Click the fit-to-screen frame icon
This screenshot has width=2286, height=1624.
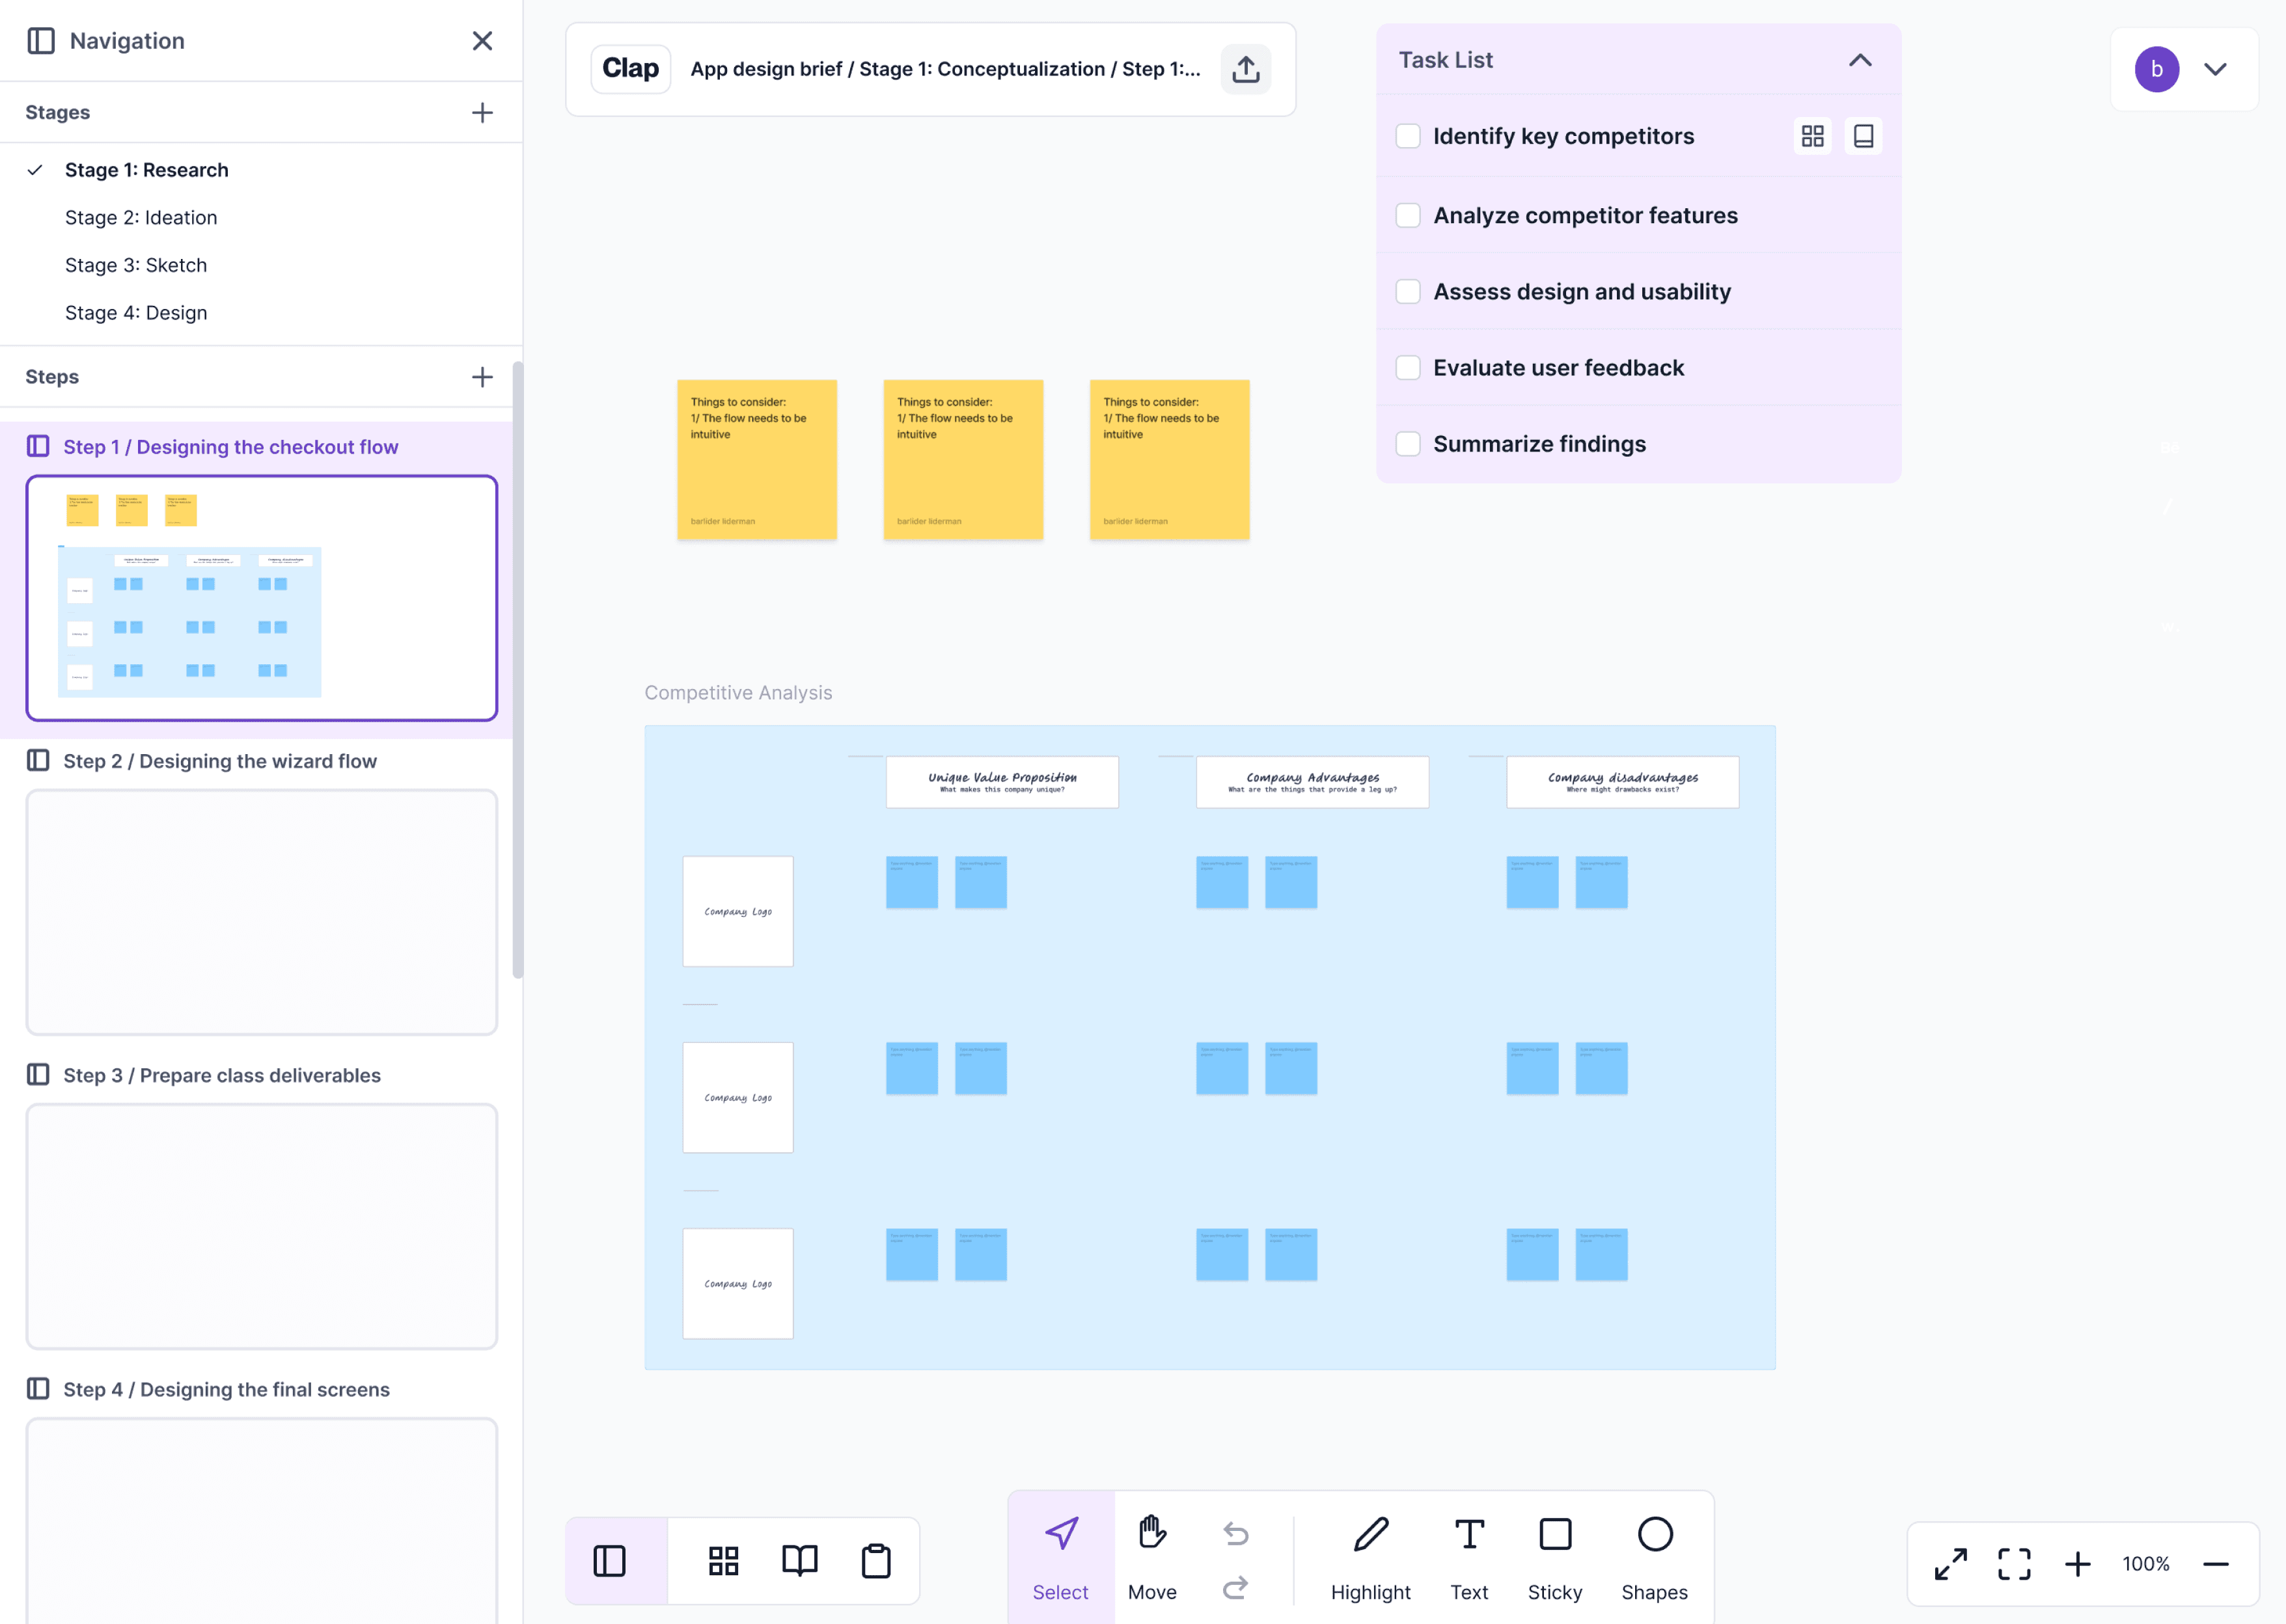click(2014, 1563)
